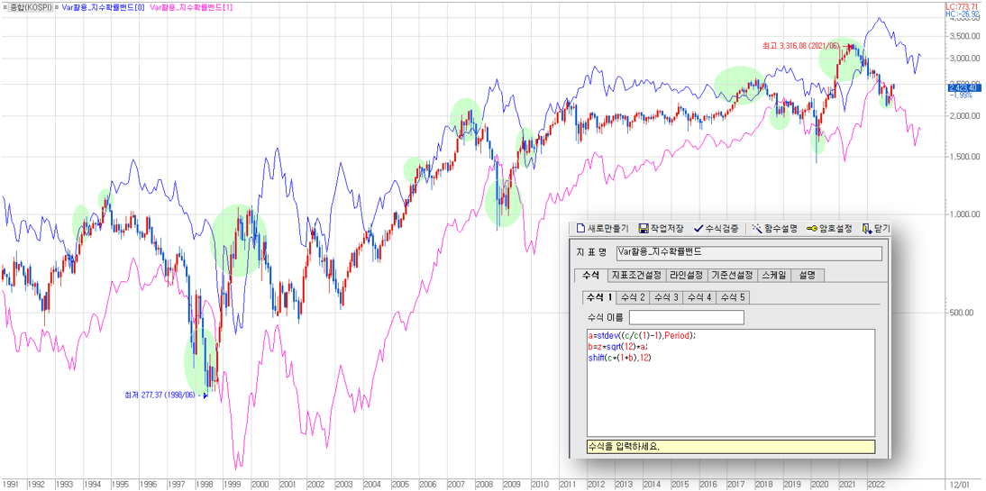Close the editor using 닫기
This screenshot has height=491, width=986.
[874, 229]
